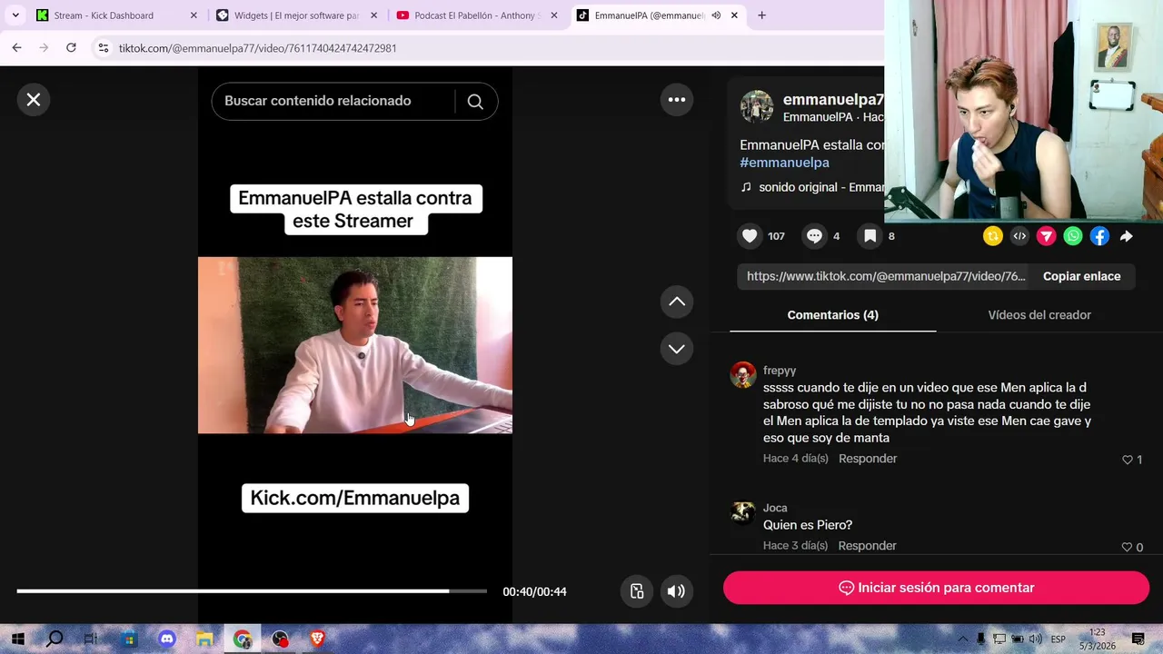Screen dimensions: 1163x654
Task: Like Joca's comment heart
Action: coord(1127,548)
